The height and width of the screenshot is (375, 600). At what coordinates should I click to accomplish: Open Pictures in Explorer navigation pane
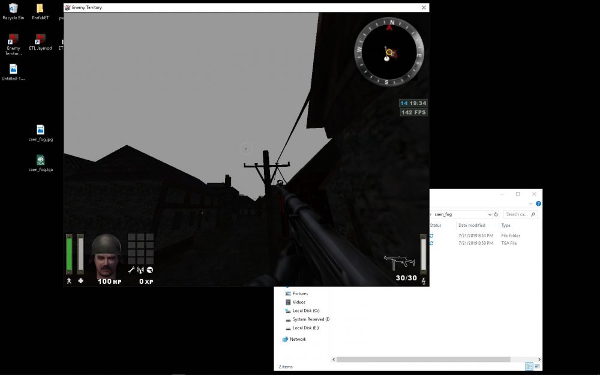pos(296,293)
